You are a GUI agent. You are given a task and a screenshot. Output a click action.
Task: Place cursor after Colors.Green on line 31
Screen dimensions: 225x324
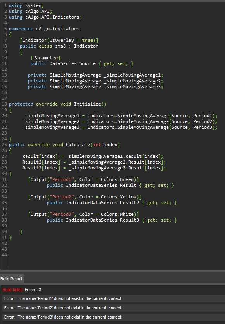[x=134, y=179]
